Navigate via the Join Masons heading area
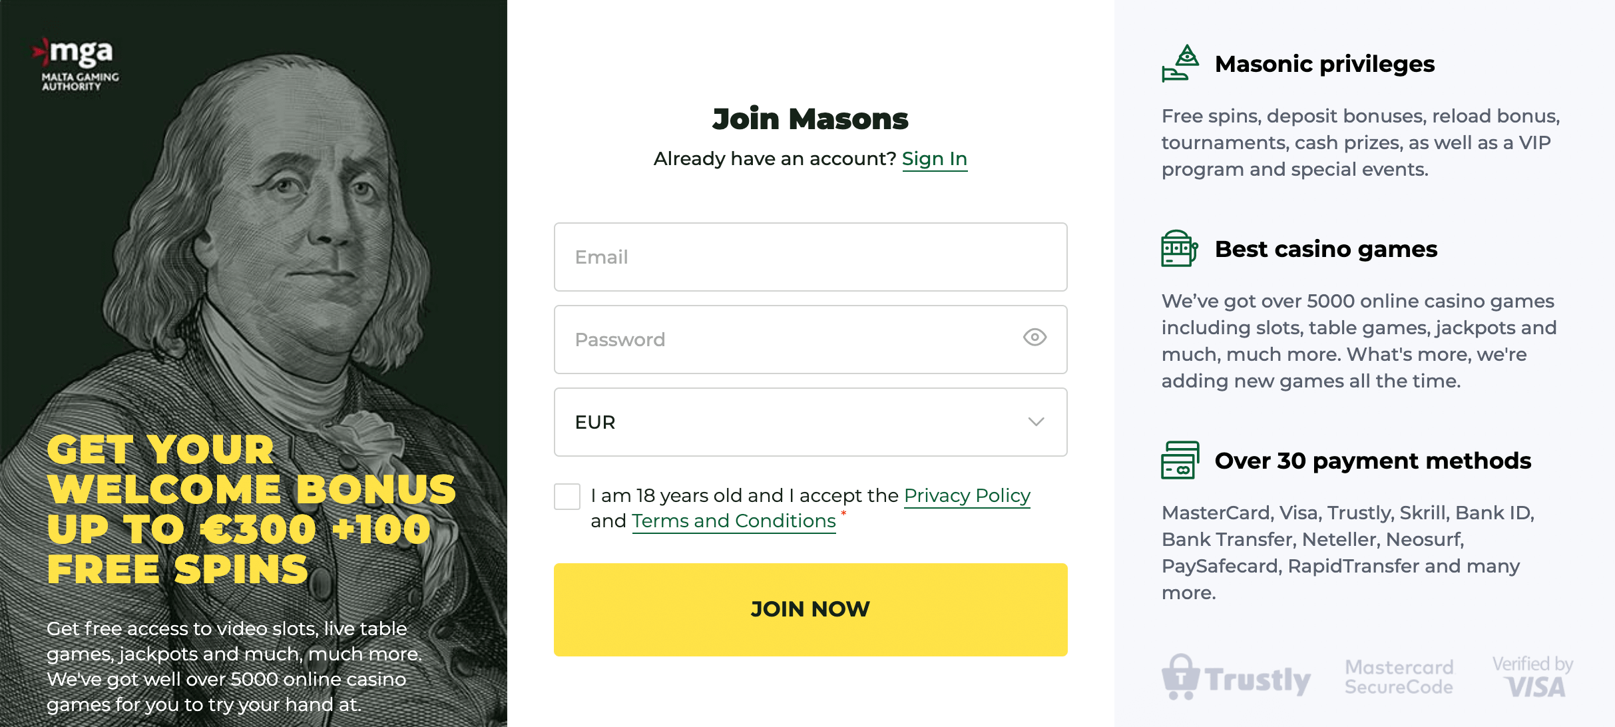The image size is (1615, 727). 810,119
